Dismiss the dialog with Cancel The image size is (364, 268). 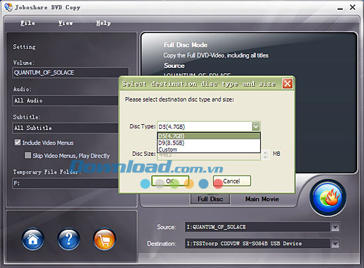pyautogui.click(x=232, y=181)
